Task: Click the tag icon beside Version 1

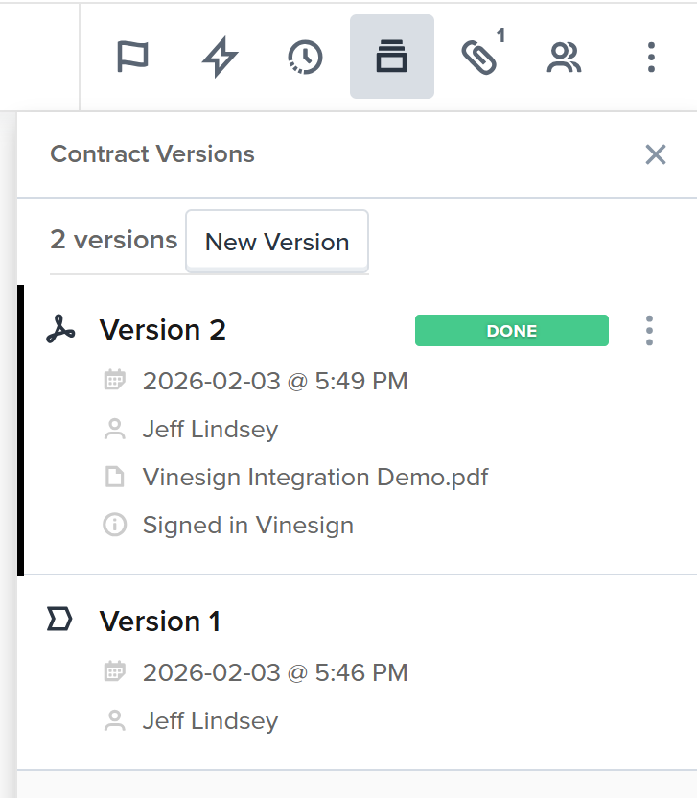Action: point(59,621)
